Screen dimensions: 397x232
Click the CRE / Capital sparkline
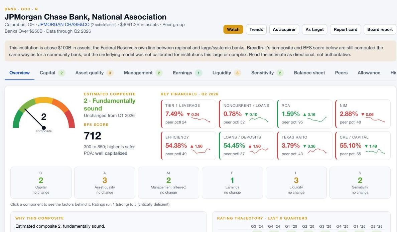(x=375, y=151)
